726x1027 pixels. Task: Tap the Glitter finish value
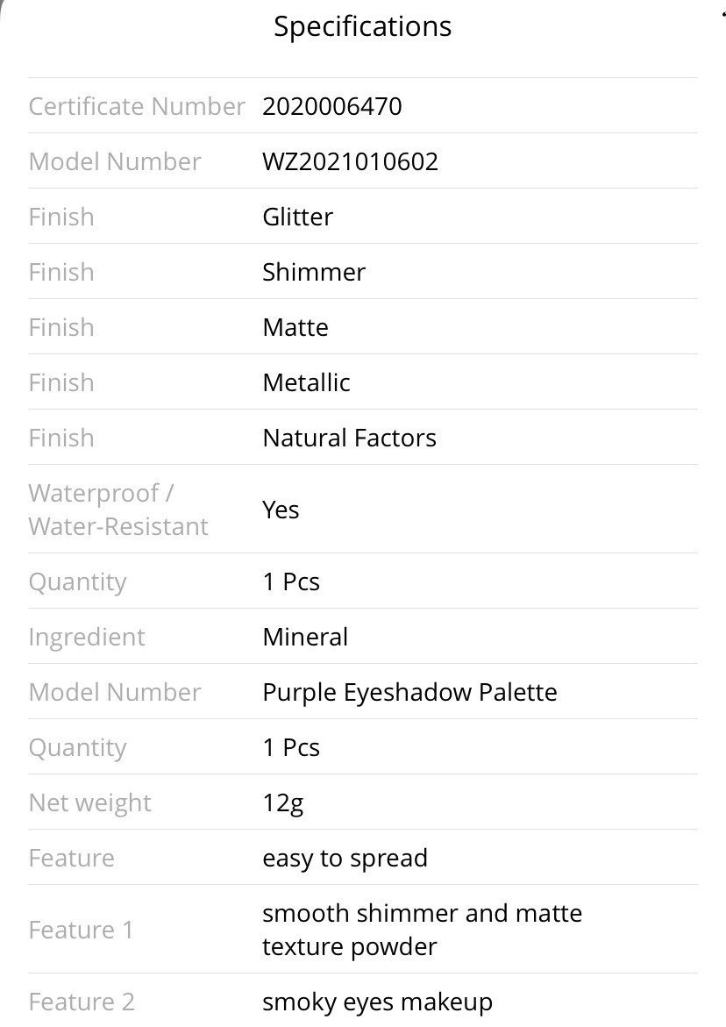[x=297, y=217]
